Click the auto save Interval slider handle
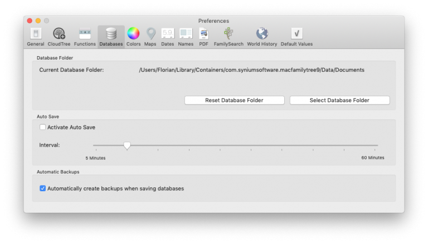 pos(127,146)
